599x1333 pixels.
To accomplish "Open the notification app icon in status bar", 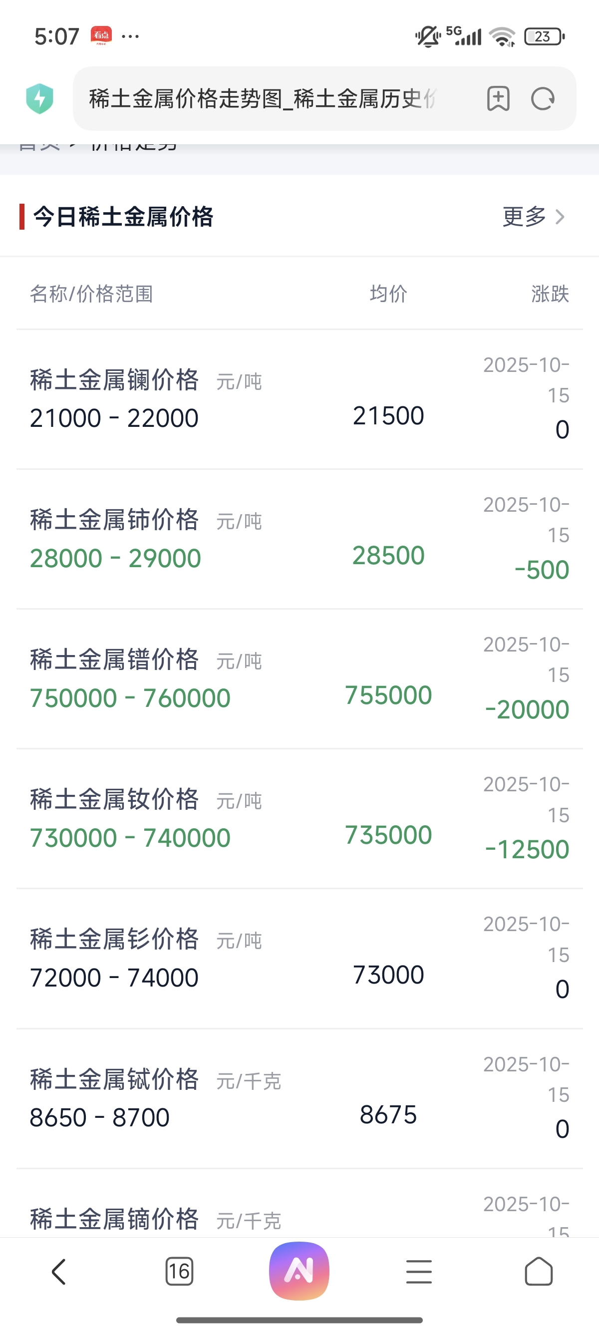I will (101, 36).
